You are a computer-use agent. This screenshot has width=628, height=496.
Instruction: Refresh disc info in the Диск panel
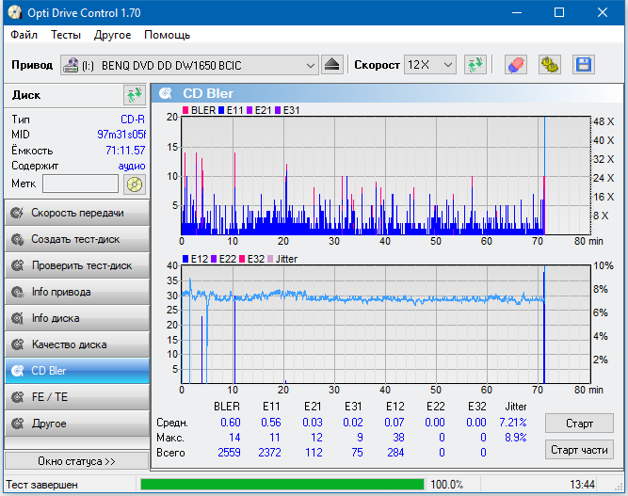(134, 95)
